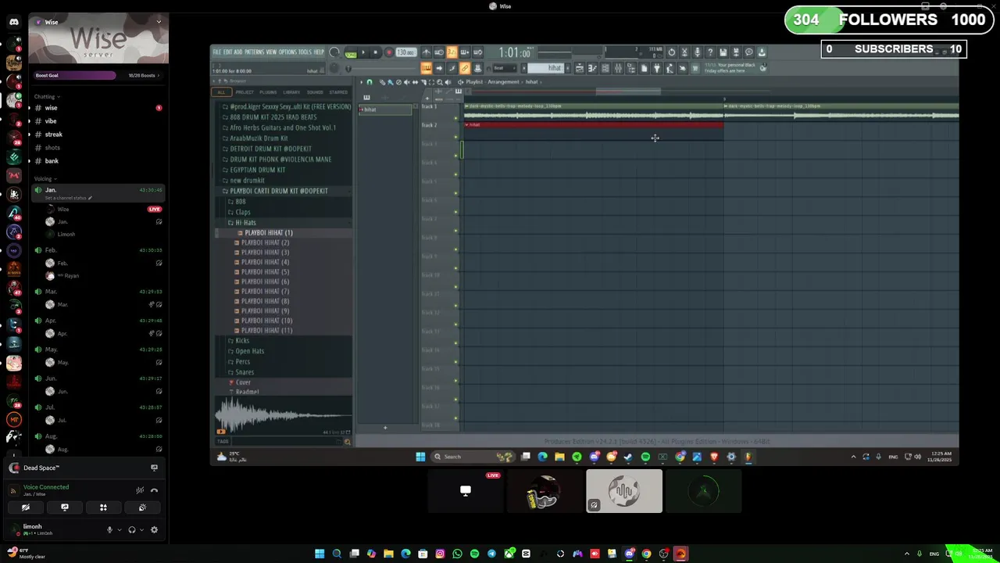Open Discord user settings gear
The image size is (1000, 563).
[154, 529]
